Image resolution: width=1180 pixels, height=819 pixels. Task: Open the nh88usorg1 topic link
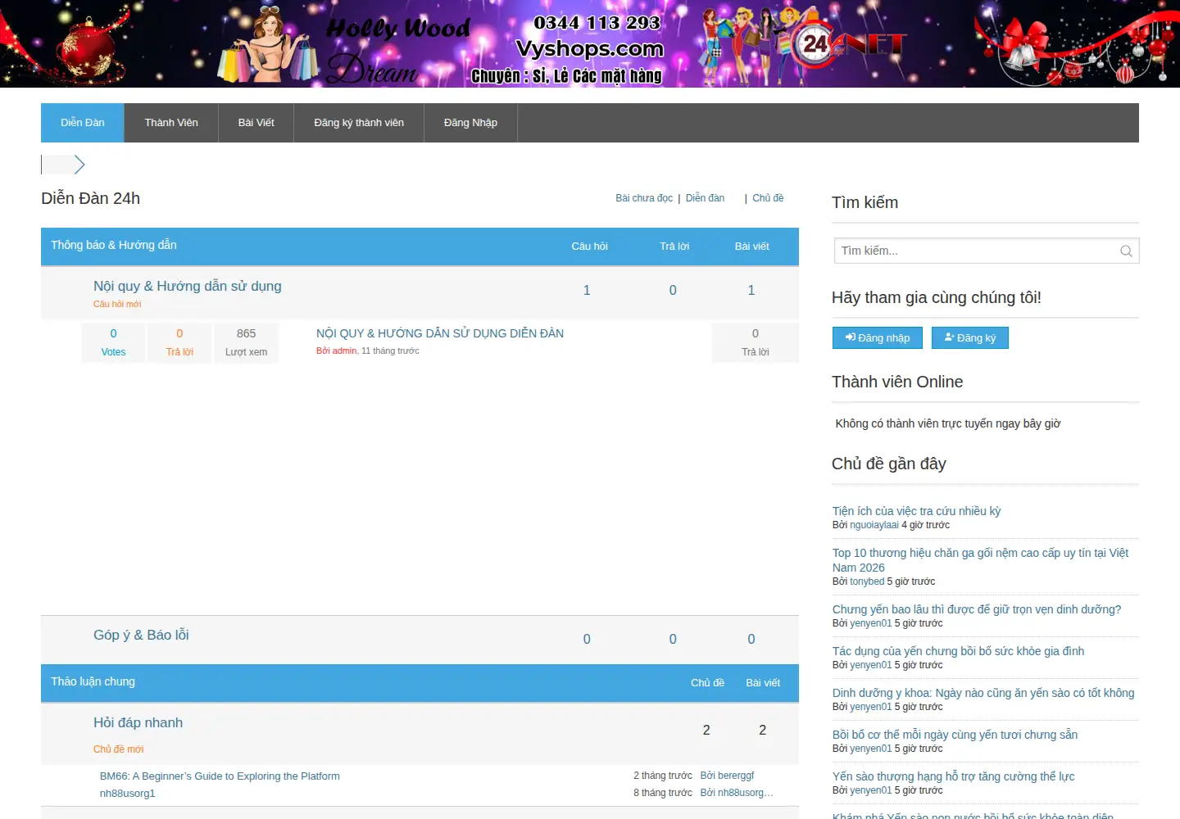point(127,793)
